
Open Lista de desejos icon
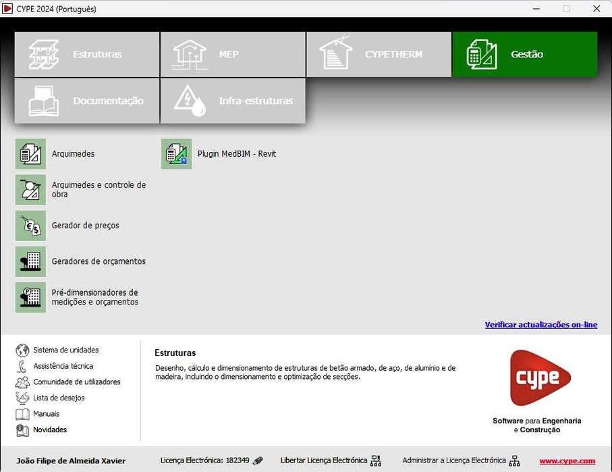pos(22,398)
